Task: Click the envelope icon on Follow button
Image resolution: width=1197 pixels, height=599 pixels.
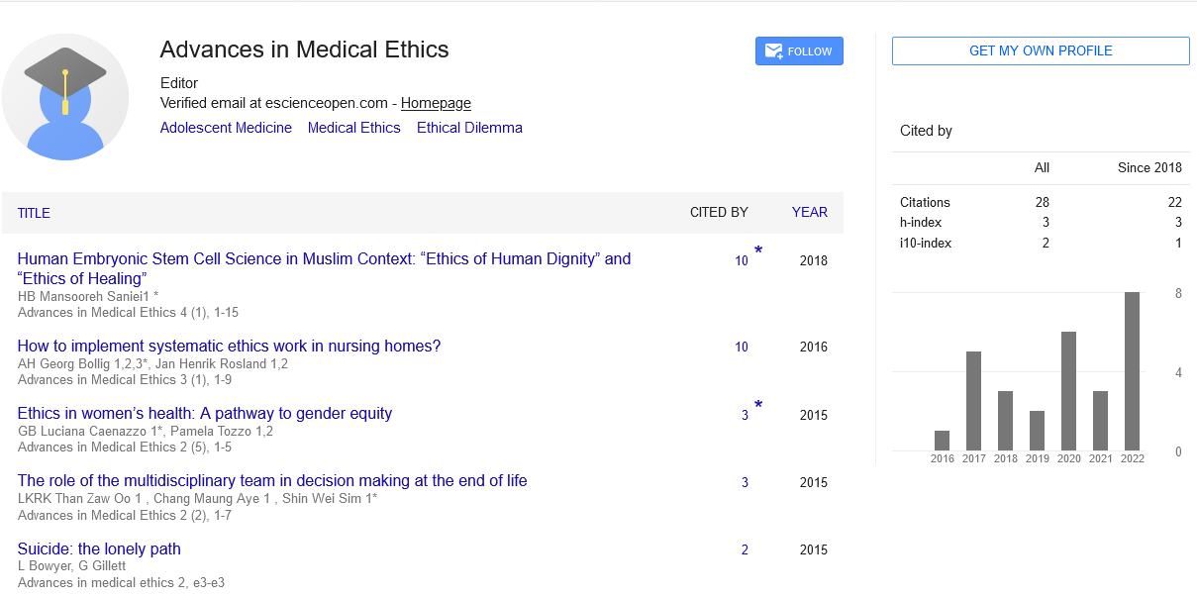Action: click(773, 51)
